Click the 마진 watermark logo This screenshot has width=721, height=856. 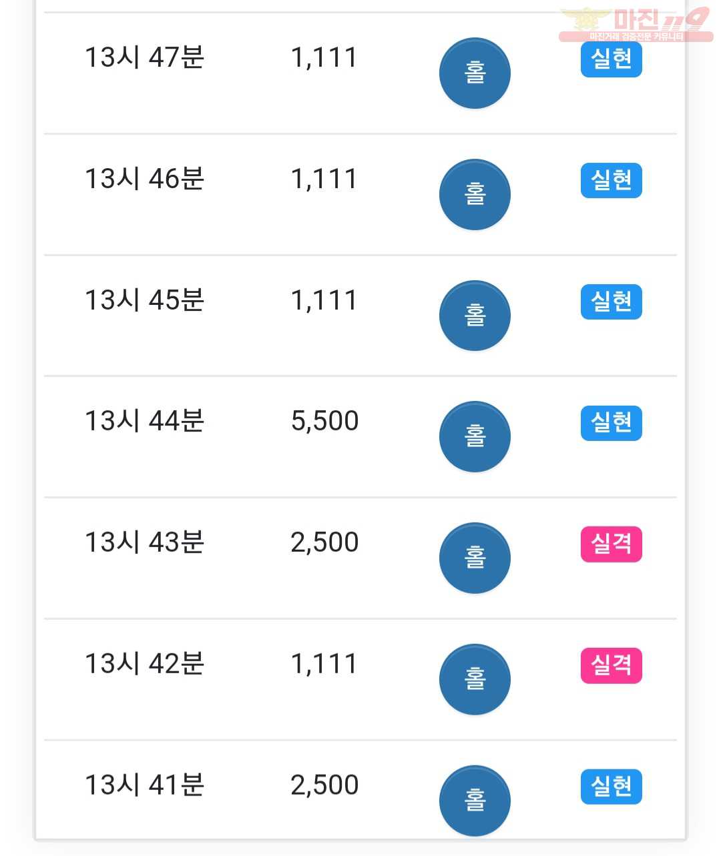[635, 25]
